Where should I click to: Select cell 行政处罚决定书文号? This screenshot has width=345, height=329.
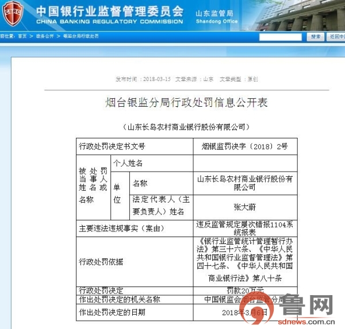tap(135, 146)
